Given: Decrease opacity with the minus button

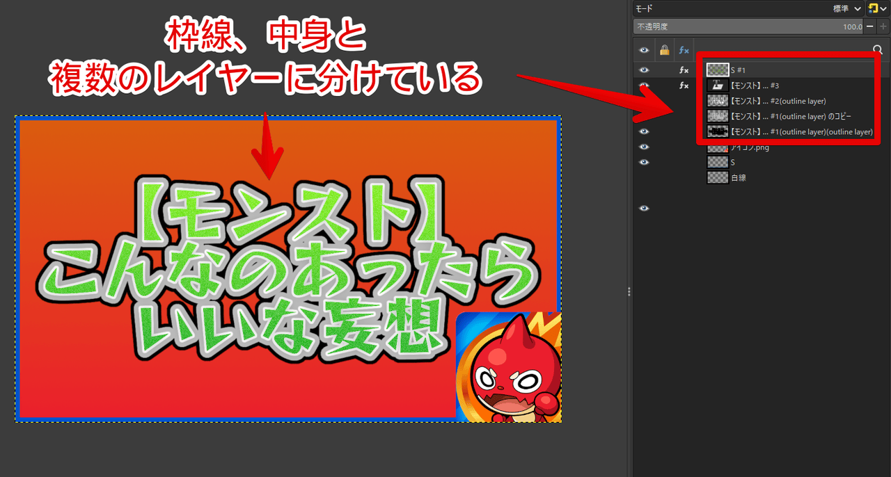Looking at the screenshot, I should (870, 26).
